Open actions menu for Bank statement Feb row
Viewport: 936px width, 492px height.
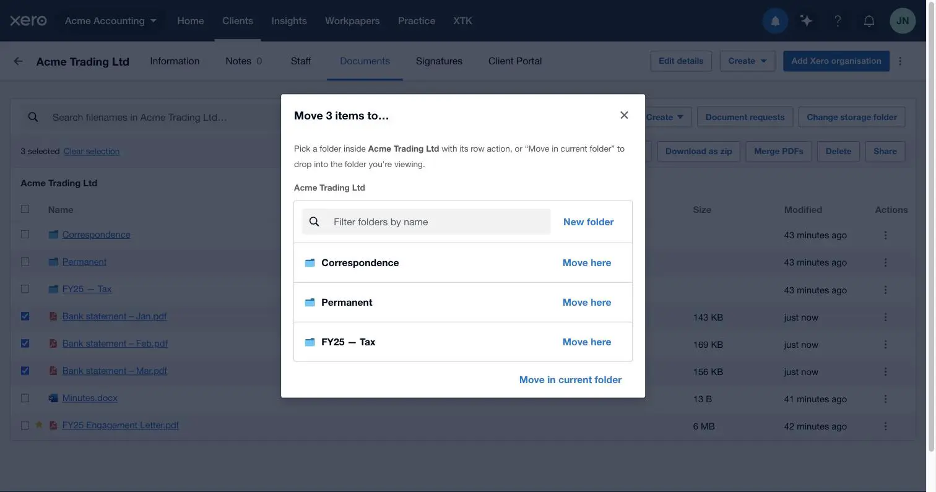pos(885,344)
